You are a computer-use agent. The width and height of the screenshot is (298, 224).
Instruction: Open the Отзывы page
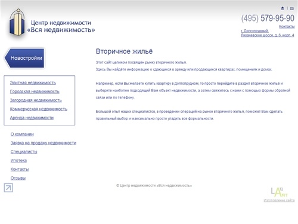pyautogui.click(x=18, y=178)
